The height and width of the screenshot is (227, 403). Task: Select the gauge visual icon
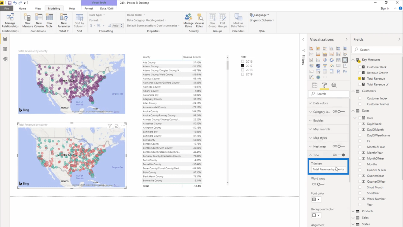point(331,66)
